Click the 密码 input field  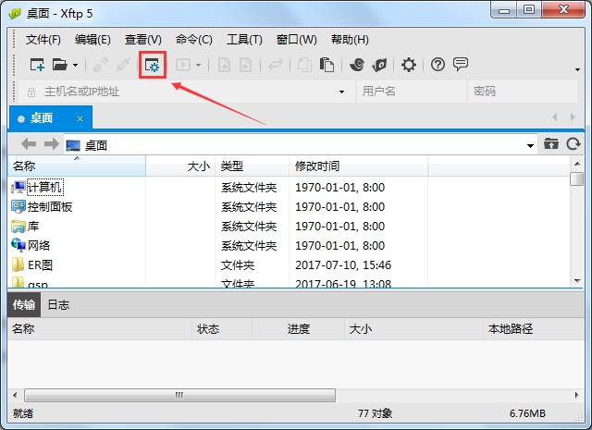point(523,92)
